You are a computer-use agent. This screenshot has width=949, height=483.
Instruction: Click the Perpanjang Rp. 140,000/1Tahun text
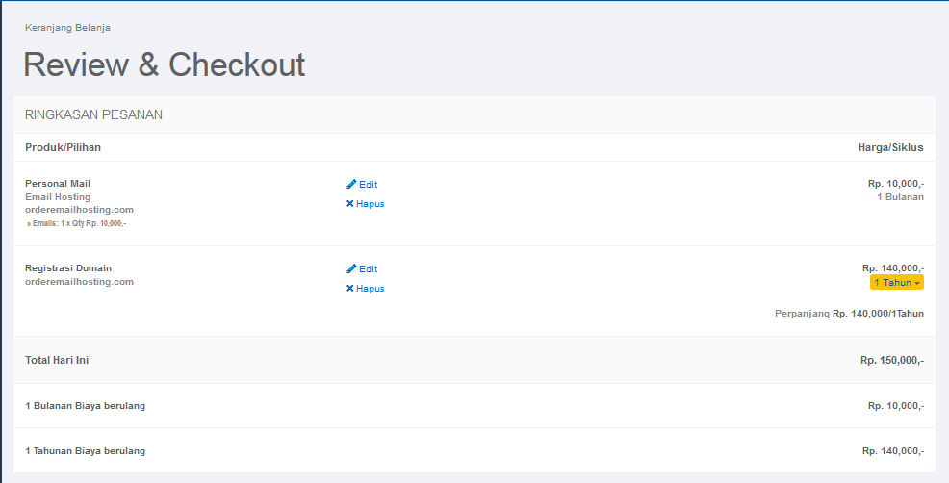[x=849, y=313]
